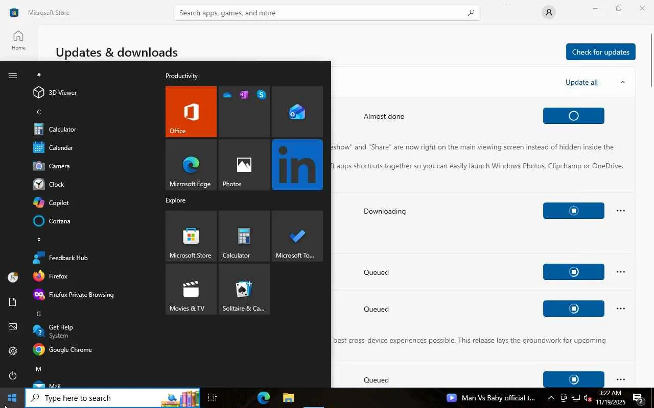The image size is (654, 408).
Task: Click the user account picture in Start
Action: (13, 277)
